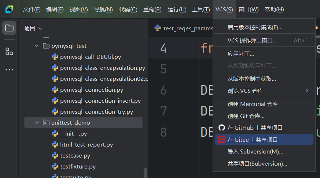Choose 共享项目(Subversion)... entry

coord(264,163)
